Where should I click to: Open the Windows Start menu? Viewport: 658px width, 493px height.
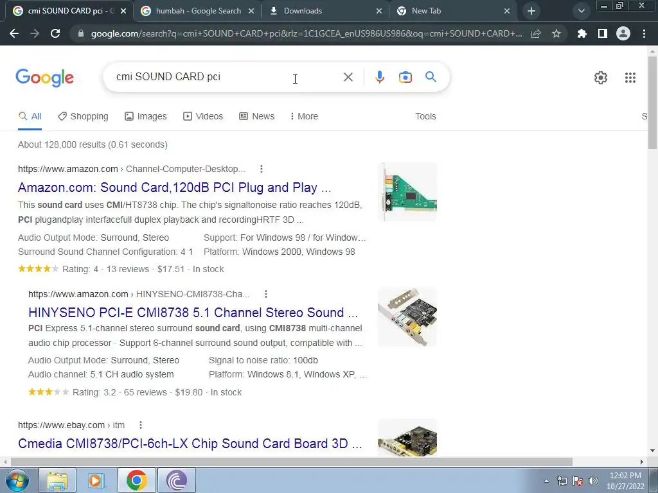click(17, 480)
